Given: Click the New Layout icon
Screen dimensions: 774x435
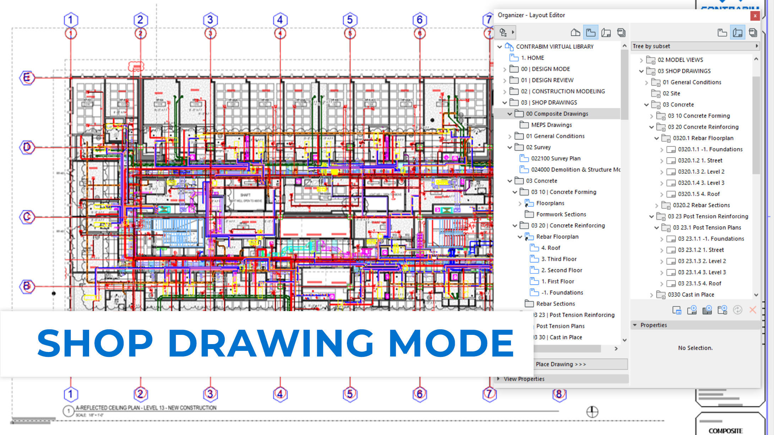Looking at the screenshot, I should [x=692, y=310].
